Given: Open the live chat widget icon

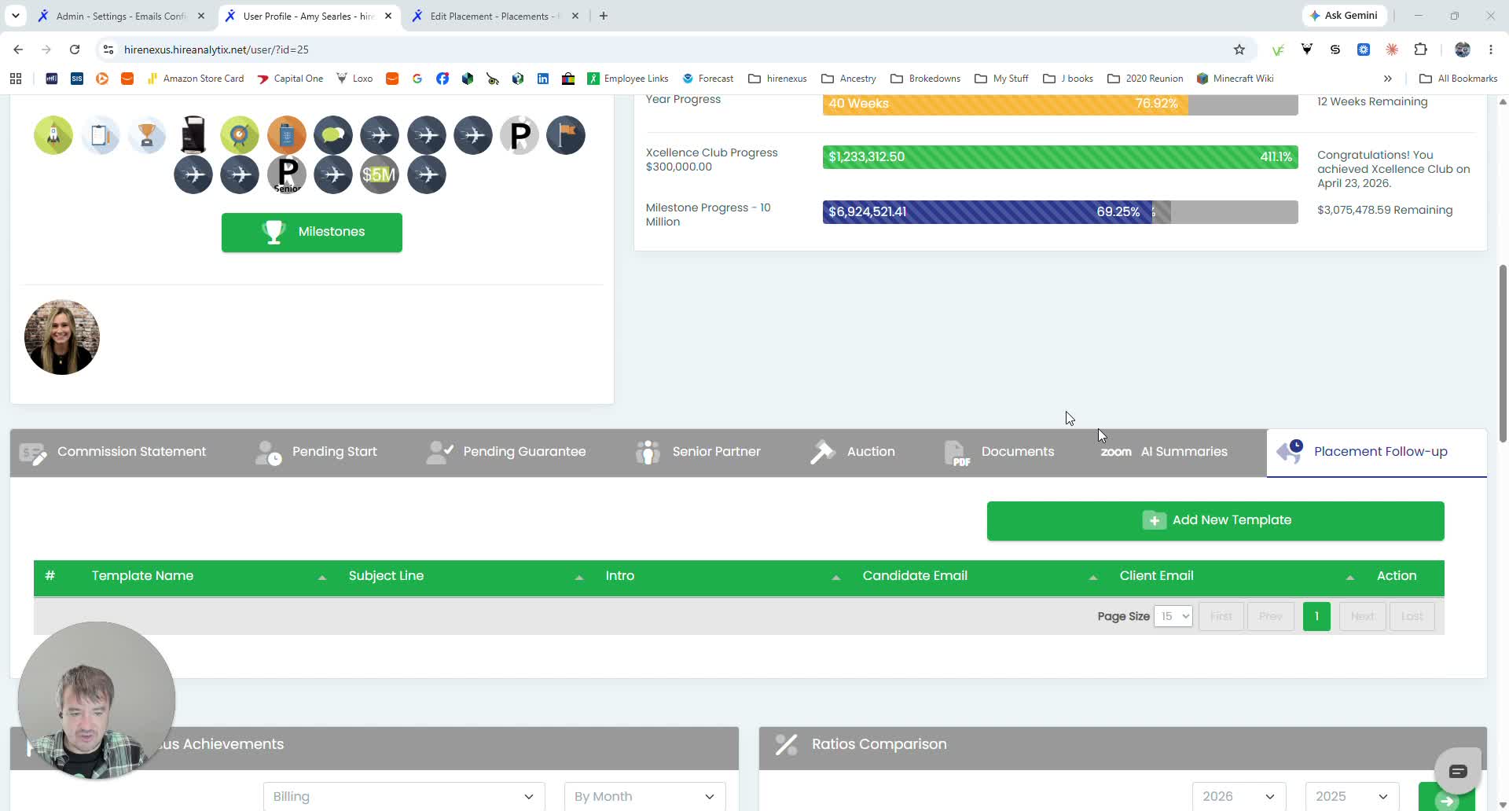Looking at the screenshot, I should click(x=1458, y=771).
